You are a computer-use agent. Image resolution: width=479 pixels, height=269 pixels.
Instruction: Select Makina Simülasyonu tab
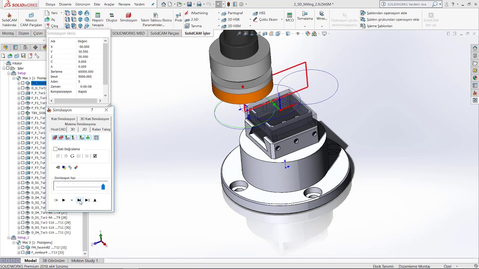pyautogui.click(x=80, y=124)
